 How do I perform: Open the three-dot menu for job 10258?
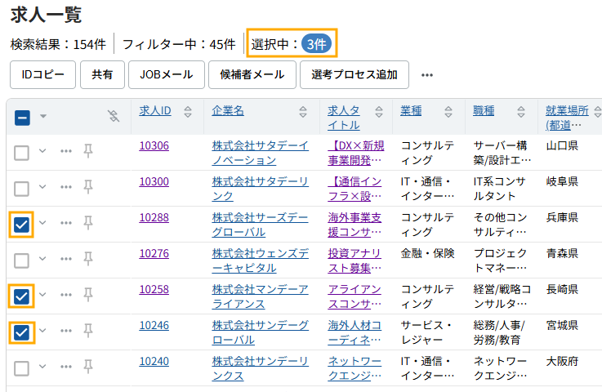coord(66,296)
